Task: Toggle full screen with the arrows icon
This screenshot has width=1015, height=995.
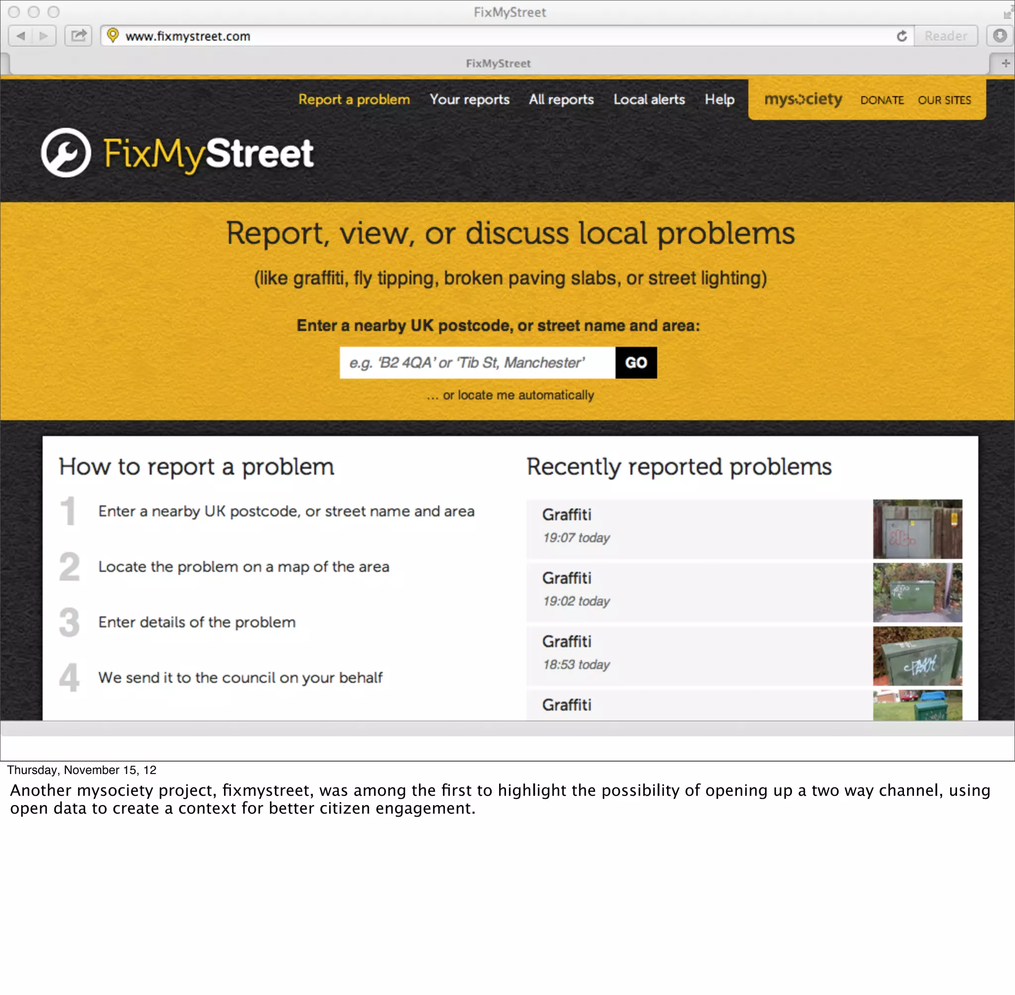Action: pos(1008,12)
